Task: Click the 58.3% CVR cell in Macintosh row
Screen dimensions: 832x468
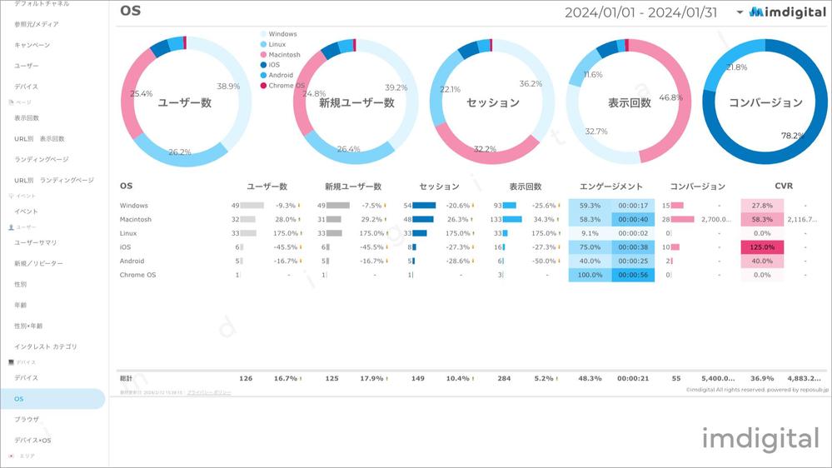Action: (x=762, y=219)
